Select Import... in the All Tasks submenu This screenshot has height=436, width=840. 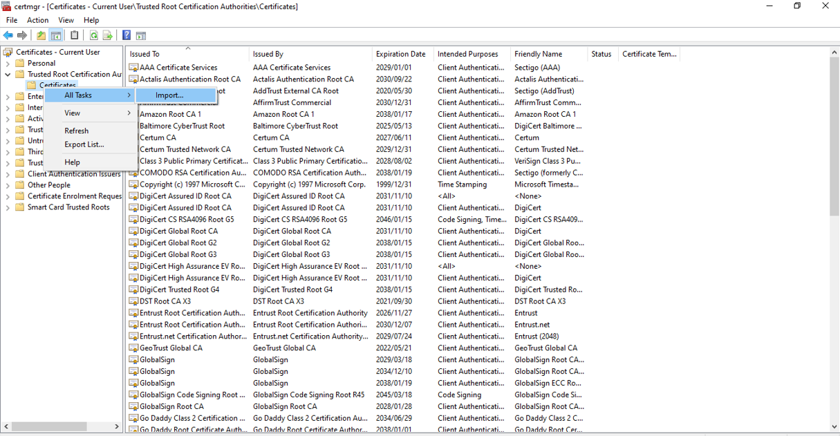pyautogui.click(x=169, y=95)
